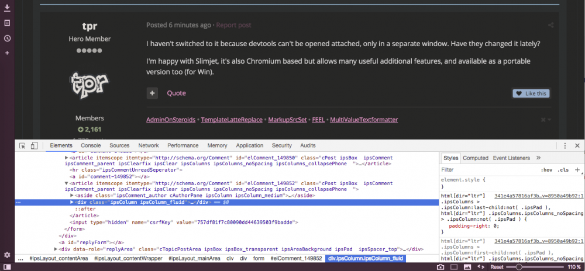
Task: Toggle images icon in status bar
Action: point(467,267)
